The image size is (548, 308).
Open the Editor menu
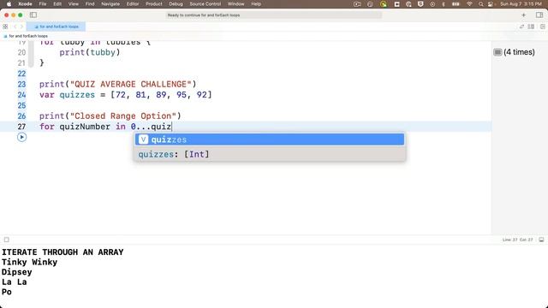pyautogui.click(x=133, y=3)
